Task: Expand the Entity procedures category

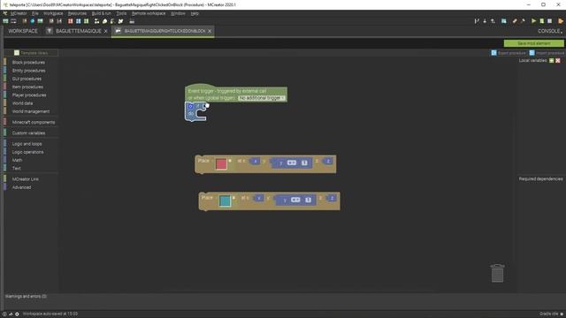Action: tap(28, 71)
